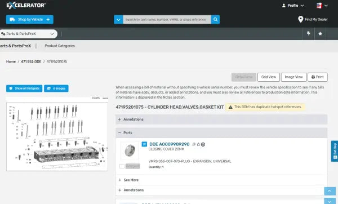Screen dimensions: 338x204
Task: Check the Compare checkbox for closing cover
Action: click(x=122, y=166)
